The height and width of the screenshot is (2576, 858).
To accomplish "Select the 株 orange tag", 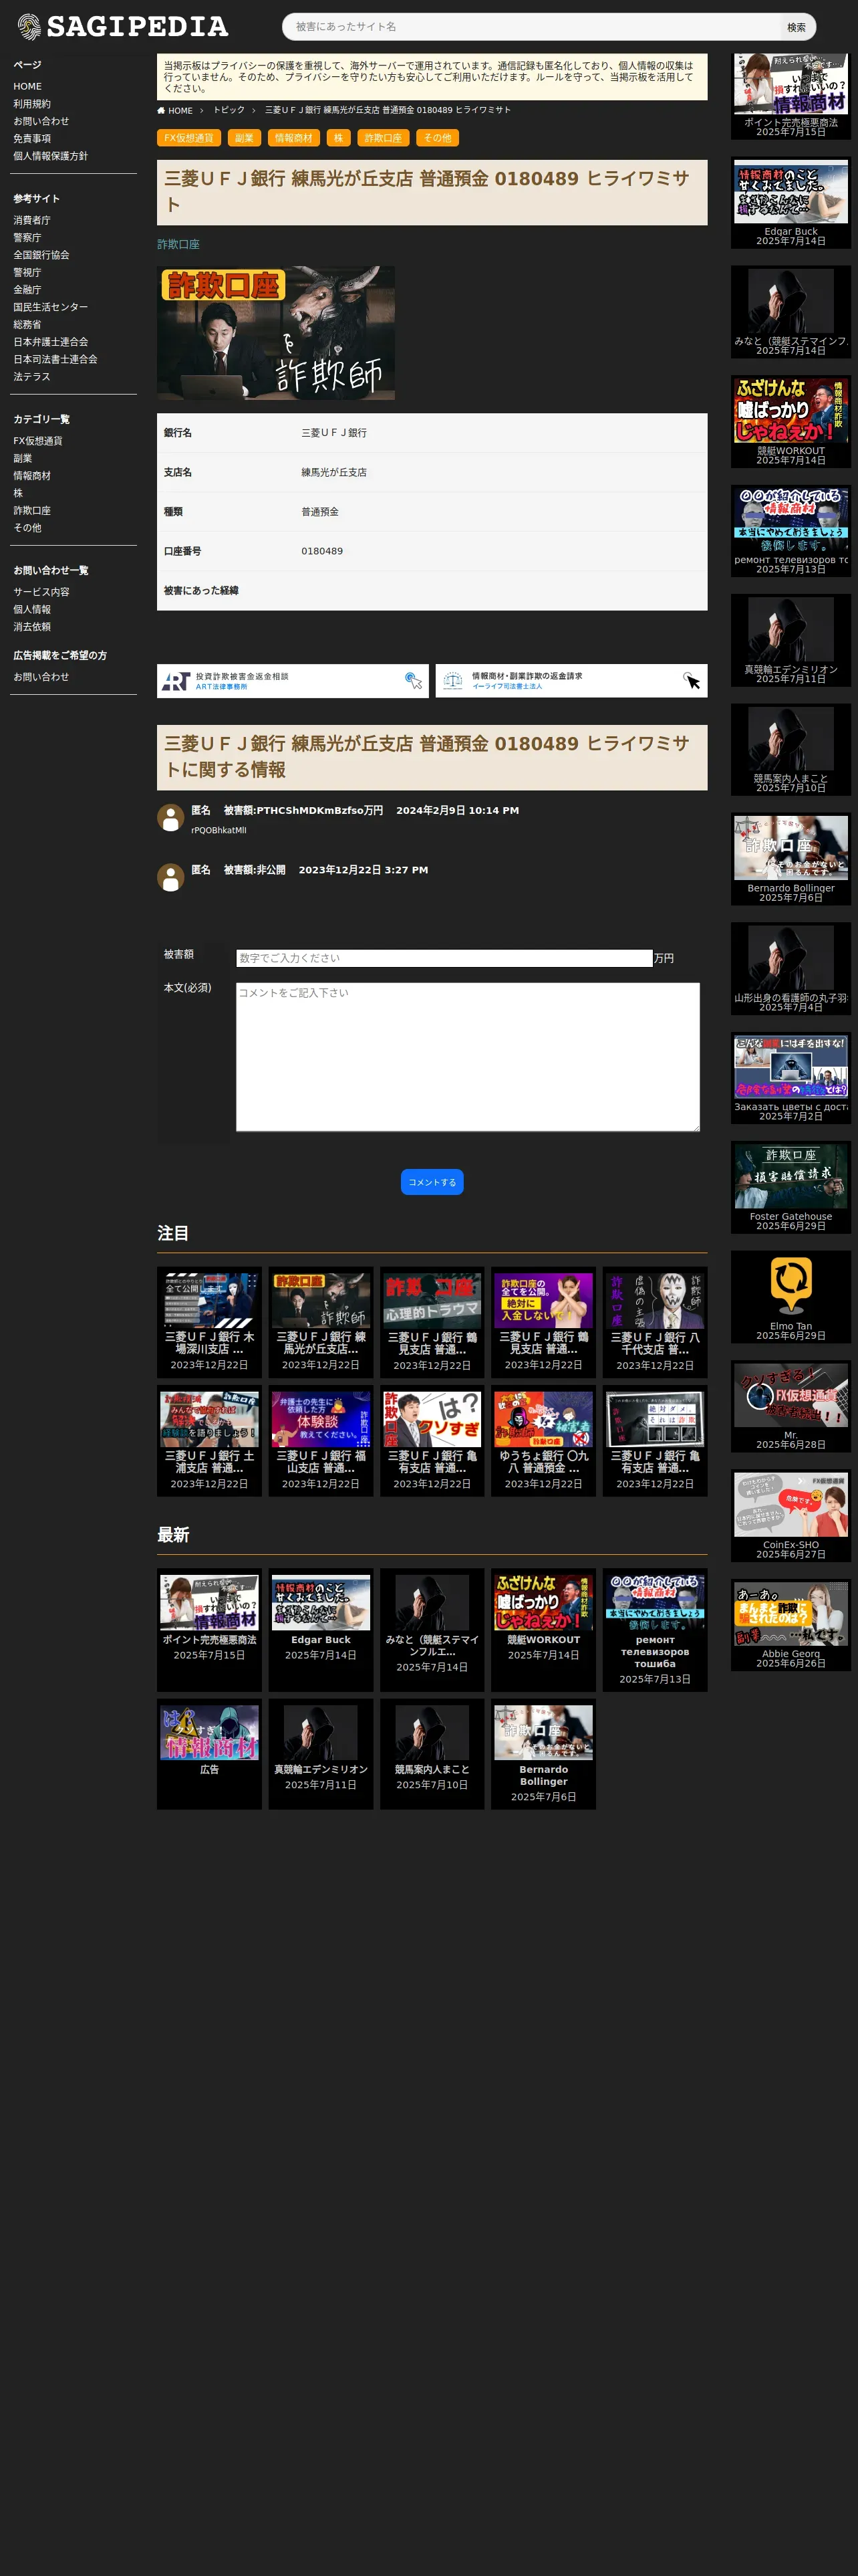I will pyautogui.click(x=339, y=138).
